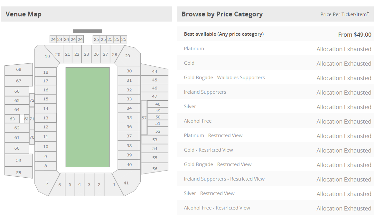This screenshot has height=215, width=375.
Task: Click the Platinum price category row
Action: coord(275,49)
